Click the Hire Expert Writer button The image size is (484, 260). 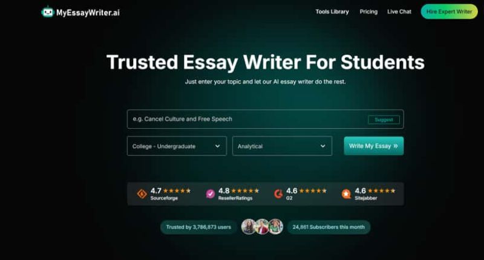[x=449, y=11]
